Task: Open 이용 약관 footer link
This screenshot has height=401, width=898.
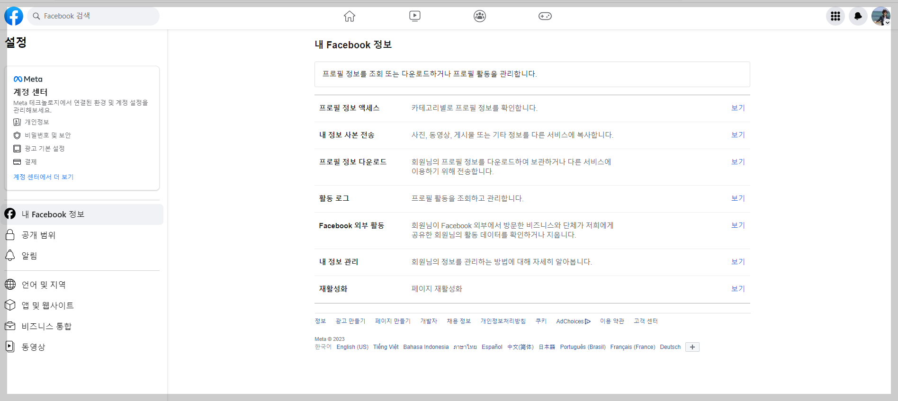Action: tap(612, 321)
